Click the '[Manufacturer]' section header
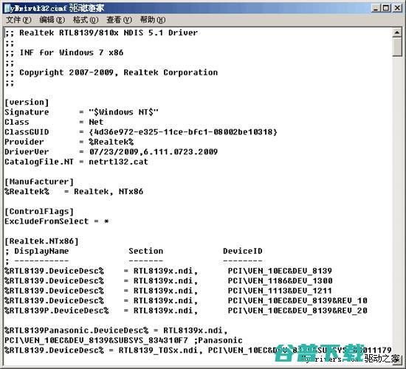The height and width of the screenshot is (369, 406). [x=39, y=182]
